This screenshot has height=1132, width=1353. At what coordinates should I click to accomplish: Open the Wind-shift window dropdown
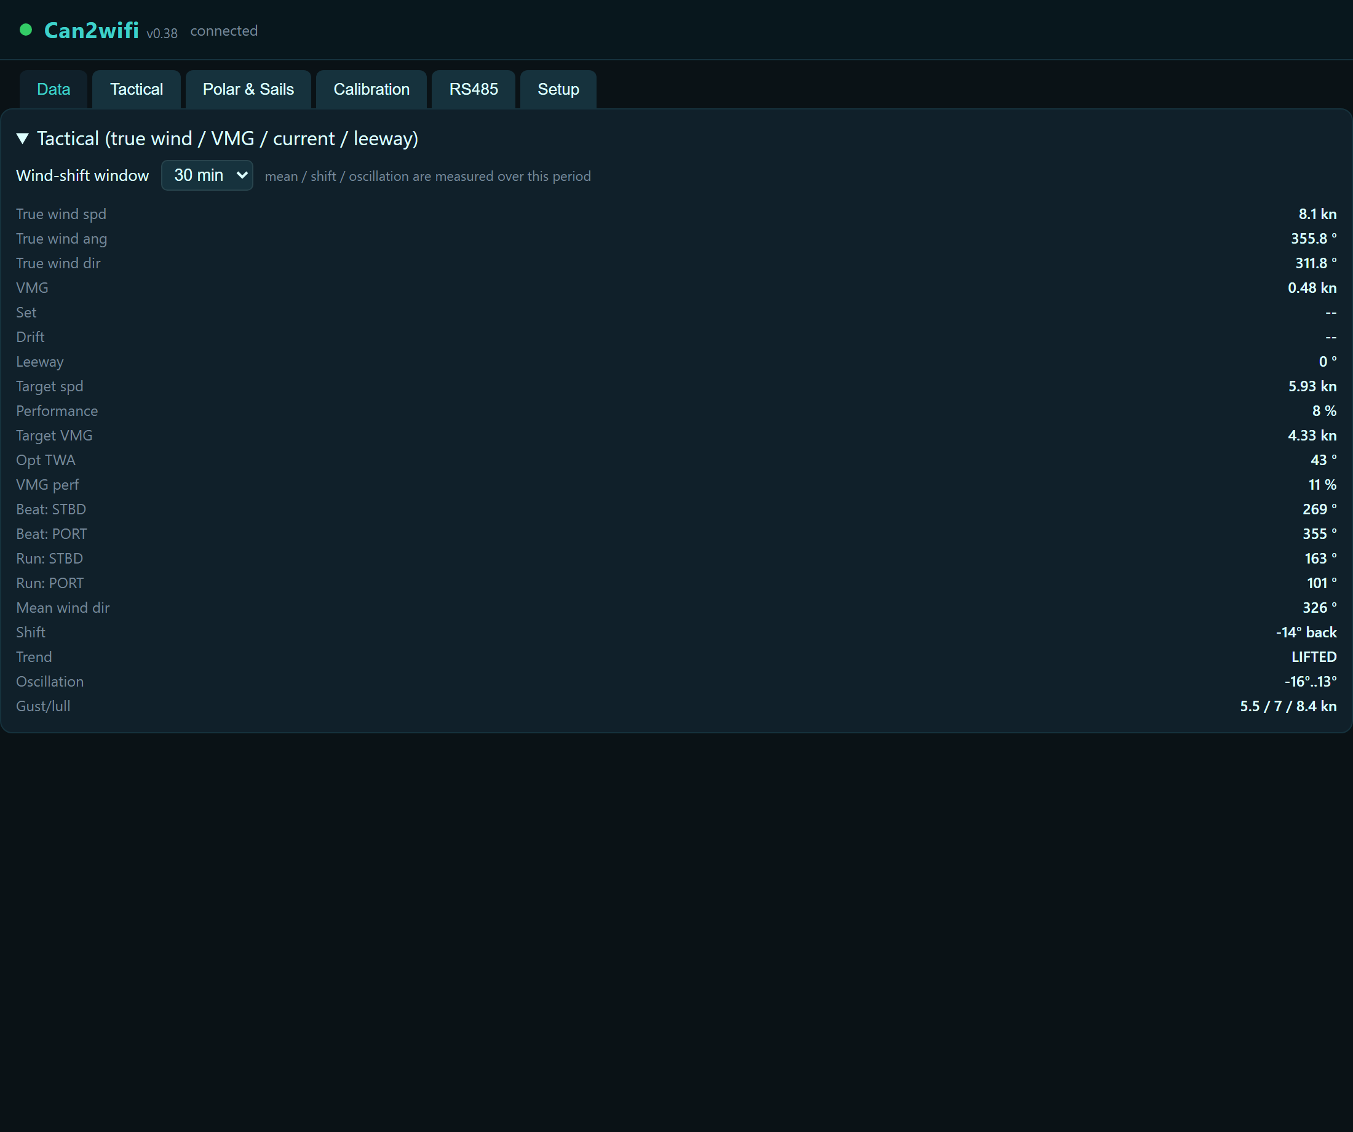[x=207, y=175]
